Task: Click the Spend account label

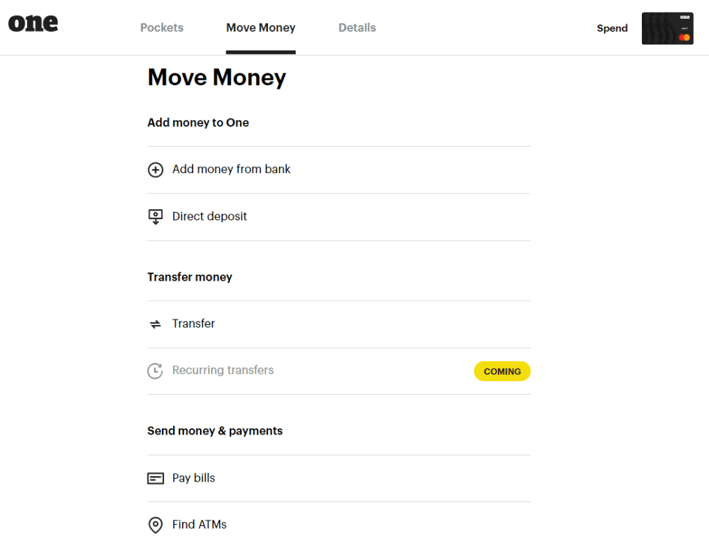Action: [x=612, y=28]
